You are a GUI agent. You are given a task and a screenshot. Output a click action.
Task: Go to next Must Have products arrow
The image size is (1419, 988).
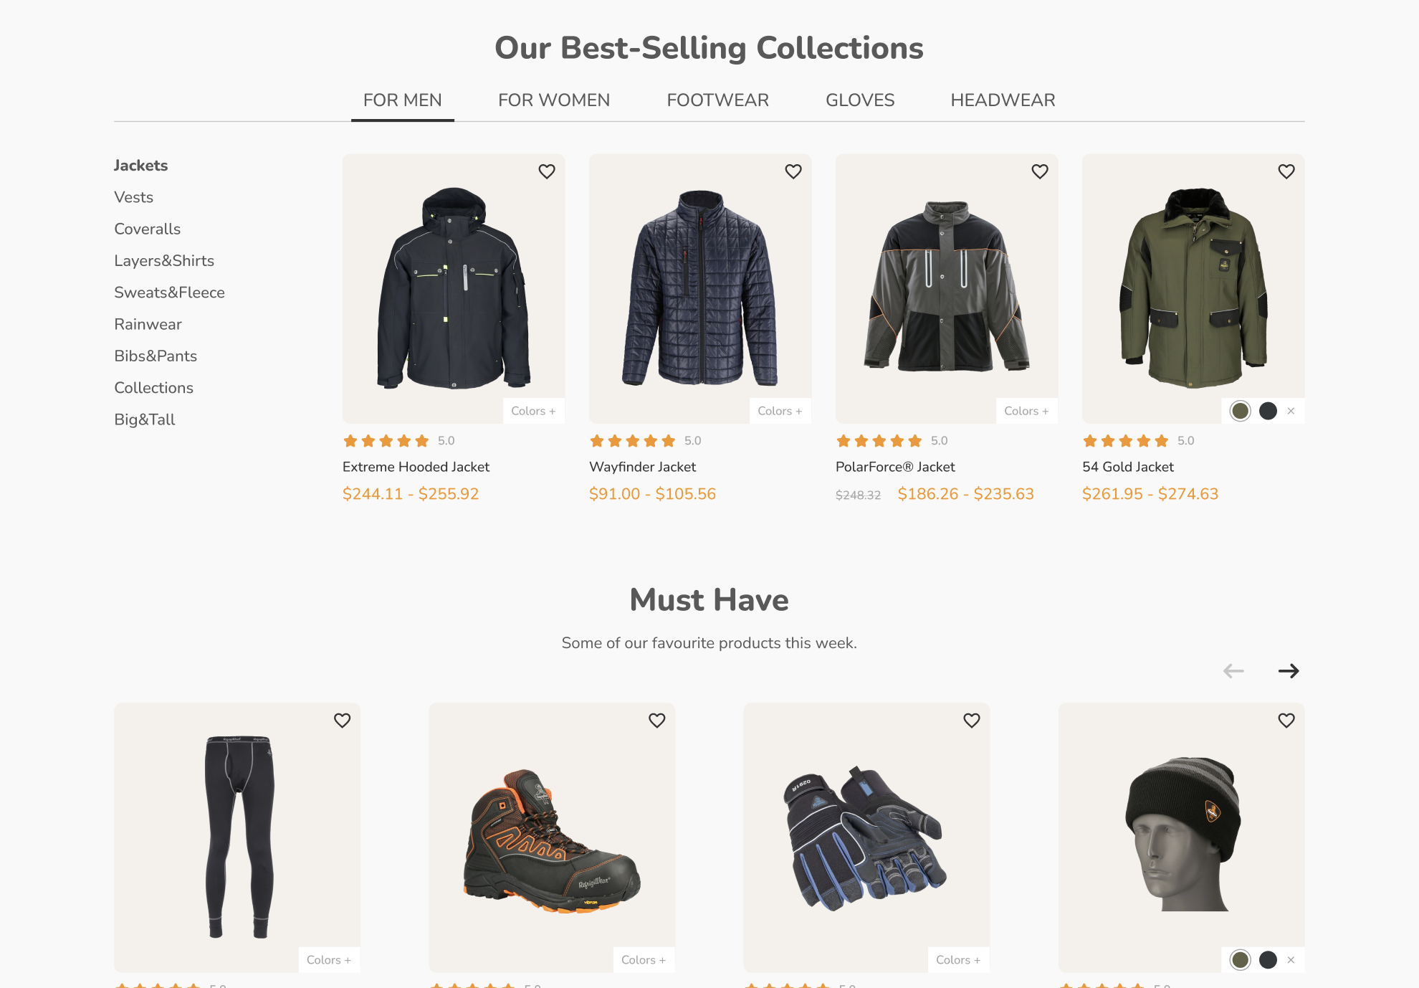click(x=1289, y=671)
